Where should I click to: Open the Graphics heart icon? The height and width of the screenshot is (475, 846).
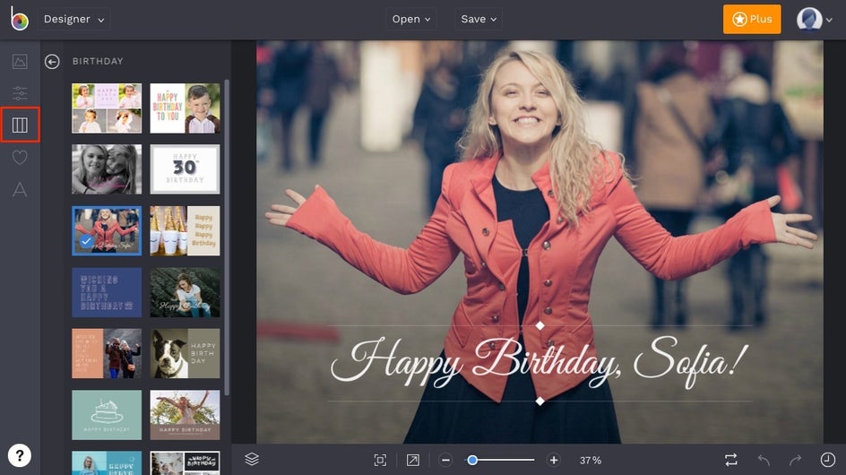(x=20, y=158)
